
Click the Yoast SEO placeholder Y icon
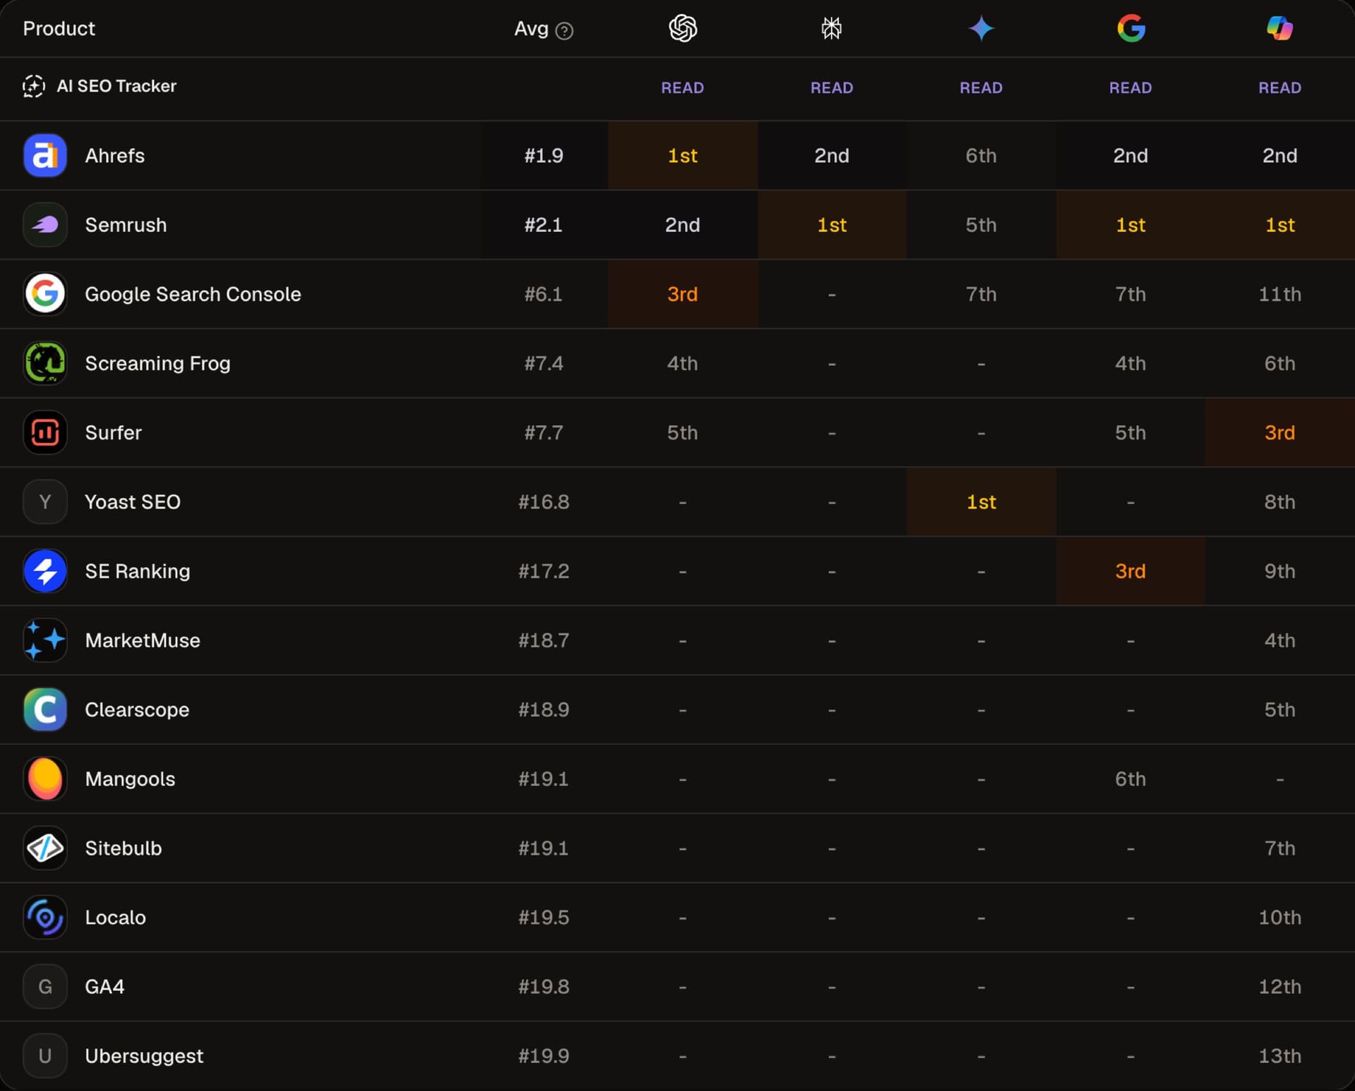point(45,501)
